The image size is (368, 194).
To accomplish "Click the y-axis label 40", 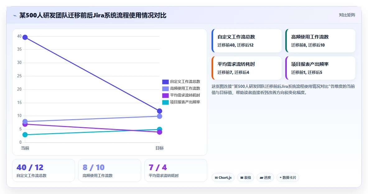I will coord(19,36).
